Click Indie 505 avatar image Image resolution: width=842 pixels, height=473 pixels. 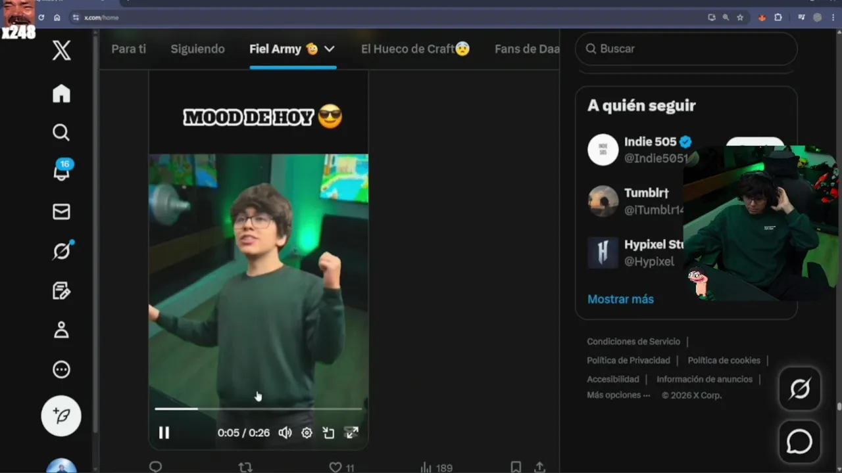click(603, 150)
